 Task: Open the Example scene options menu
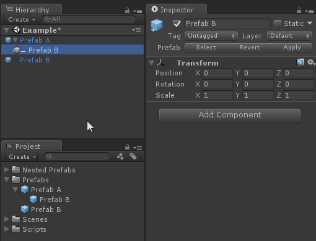tap(136, 30)
